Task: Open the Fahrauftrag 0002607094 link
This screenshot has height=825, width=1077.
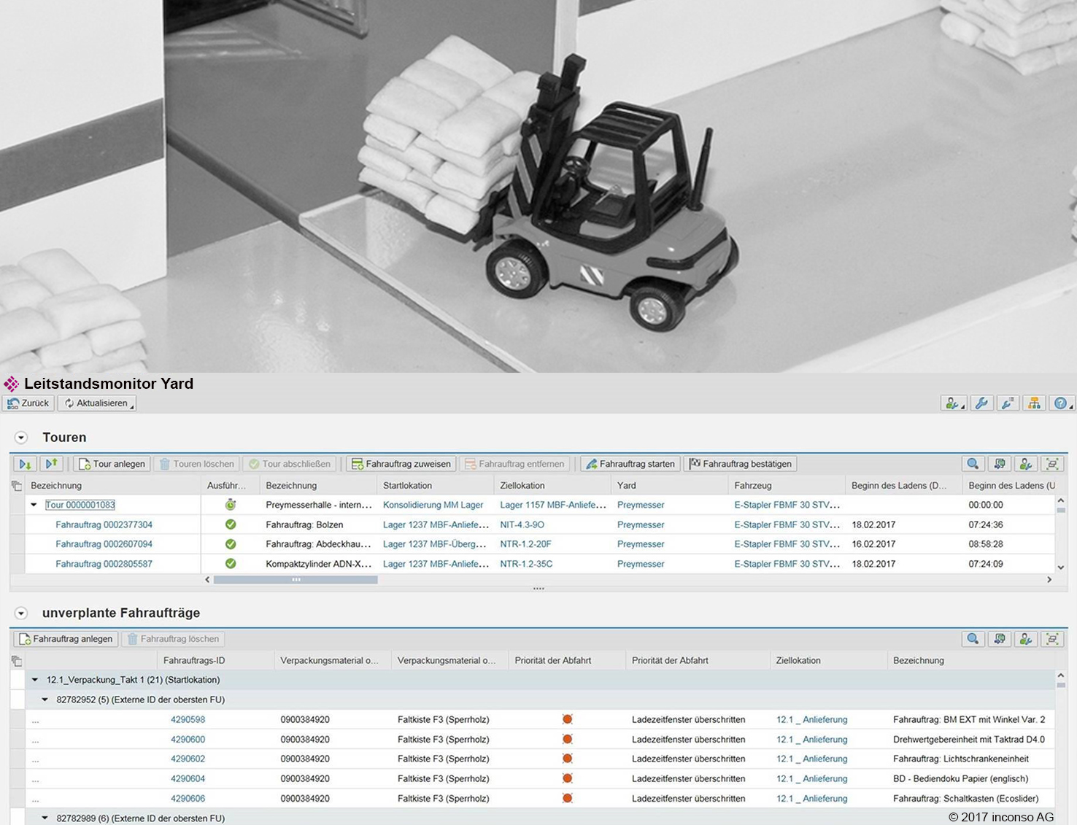Action: point(104,544)
